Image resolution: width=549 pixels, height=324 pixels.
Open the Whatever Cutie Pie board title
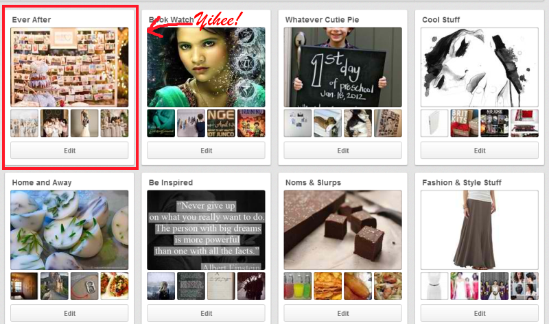(322, 20)
